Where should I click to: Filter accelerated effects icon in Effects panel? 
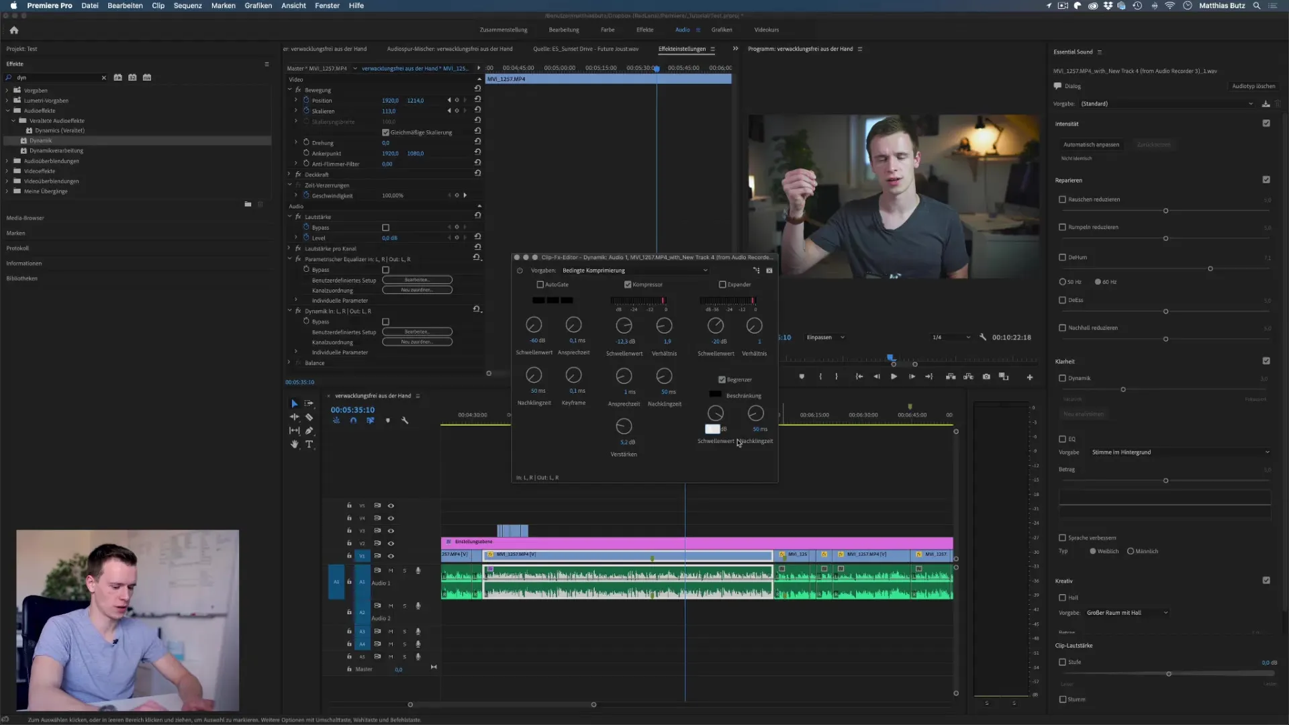pyautogui.click(x=118, y=78)
